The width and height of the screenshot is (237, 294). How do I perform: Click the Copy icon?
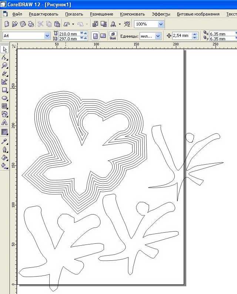pyautogui.click(x=49, y=24)
